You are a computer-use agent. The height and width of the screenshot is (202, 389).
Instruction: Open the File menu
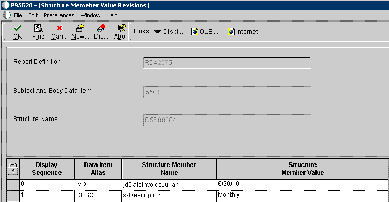[18, 15]
